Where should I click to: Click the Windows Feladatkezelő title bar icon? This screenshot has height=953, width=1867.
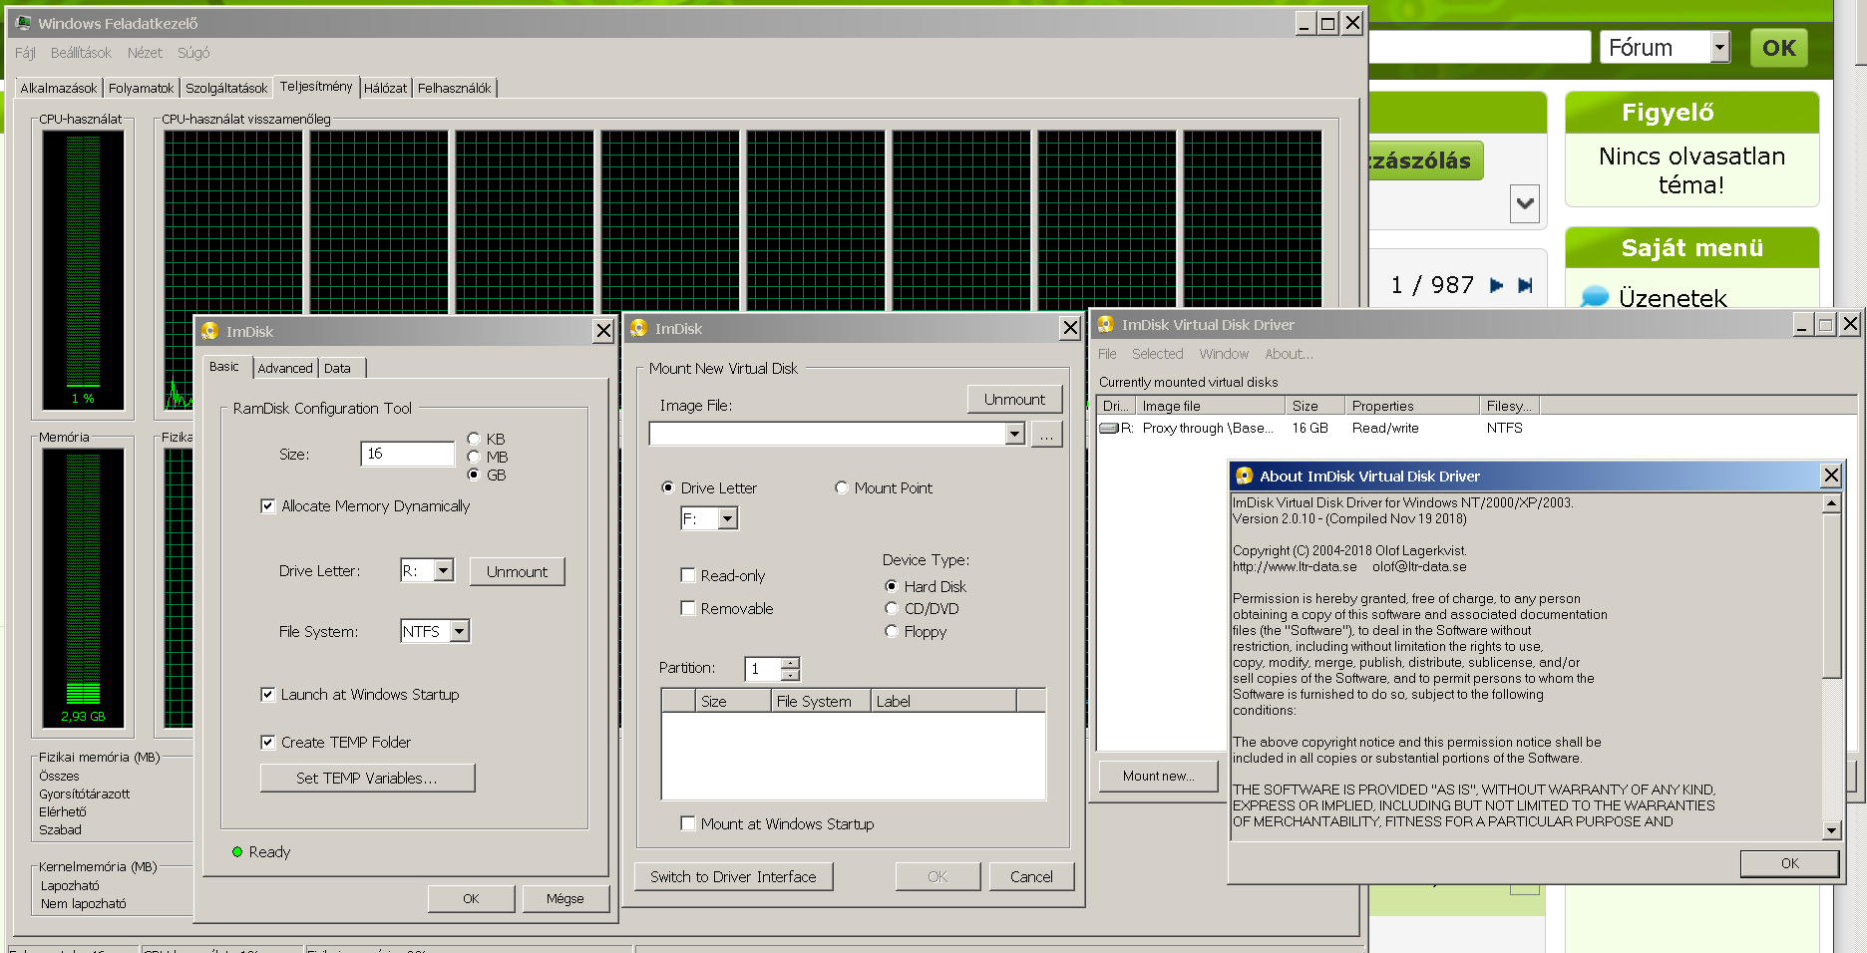(x=24, y=23)
